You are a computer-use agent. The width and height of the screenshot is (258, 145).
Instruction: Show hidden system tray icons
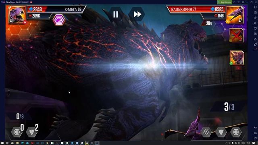pyautogui.click(x=226, y=143)
